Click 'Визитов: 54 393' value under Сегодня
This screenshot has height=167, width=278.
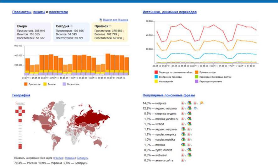66,34
